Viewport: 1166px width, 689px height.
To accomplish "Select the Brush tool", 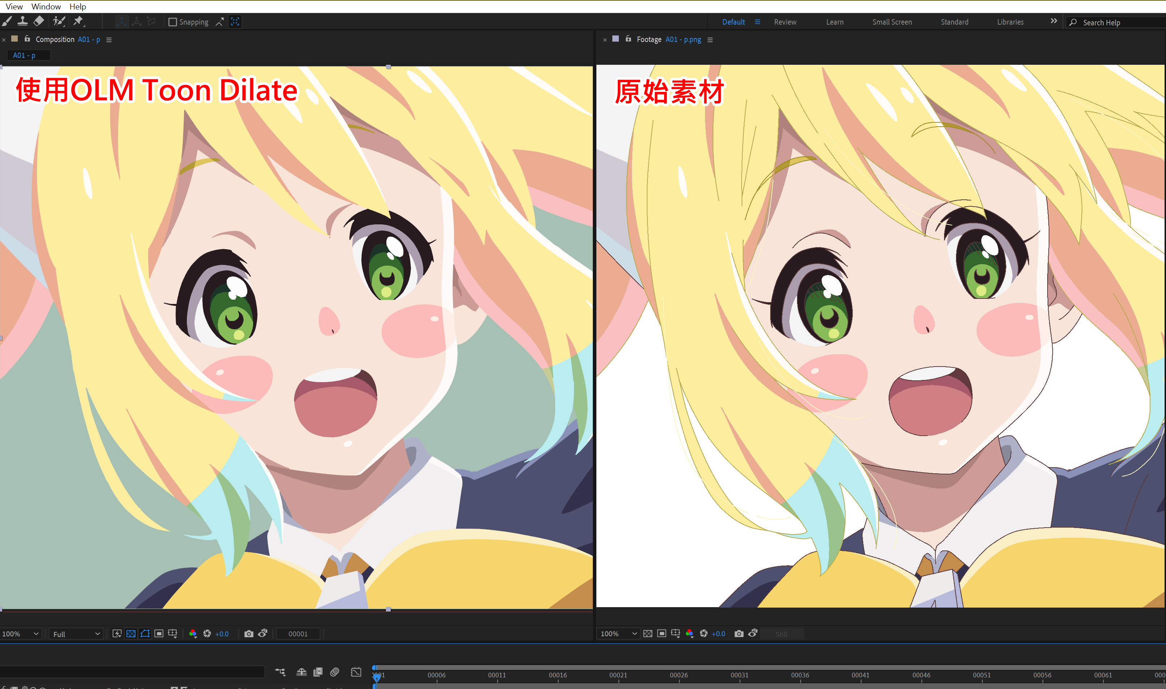I will [x=7, y=21].
